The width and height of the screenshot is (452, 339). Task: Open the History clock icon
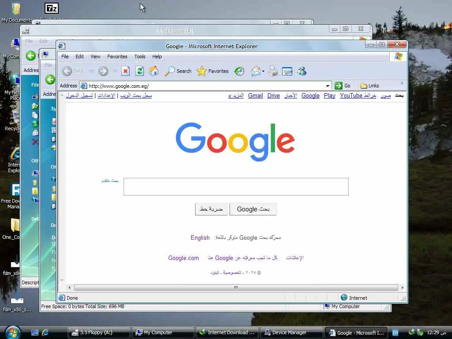coord(239,71)
